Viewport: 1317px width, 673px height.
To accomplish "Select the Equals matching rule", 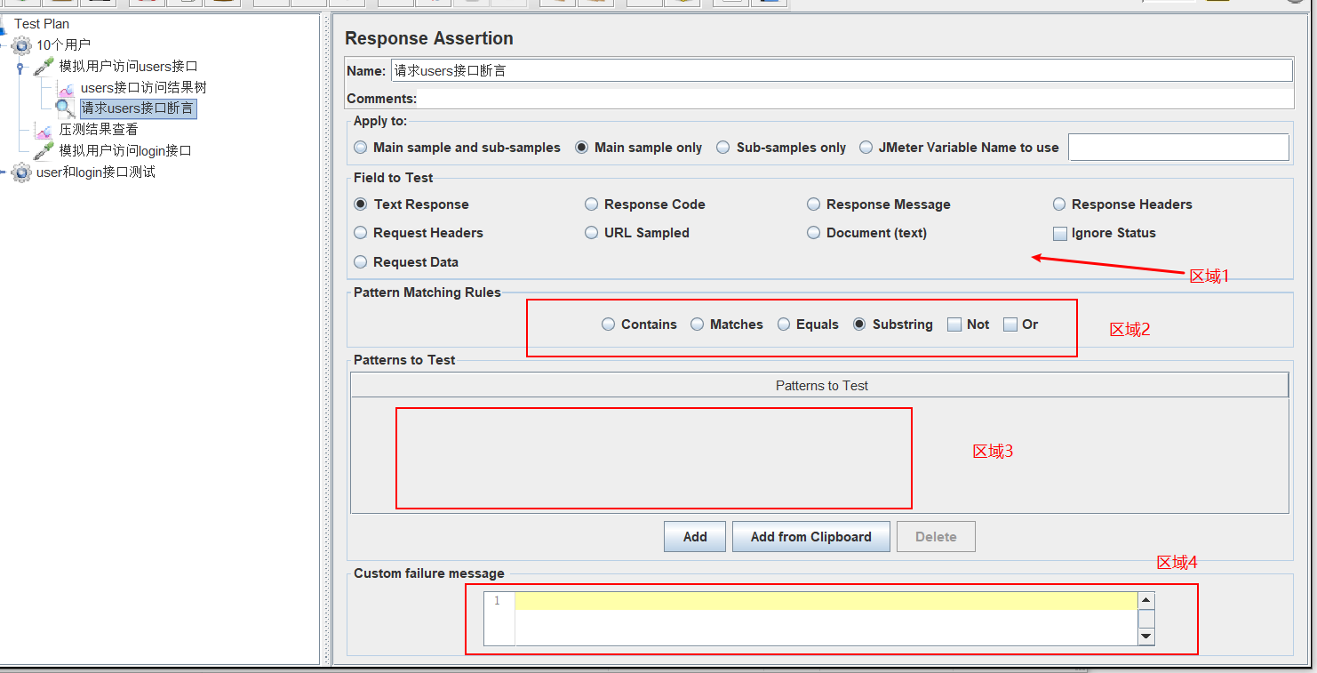I will point(784,324).
